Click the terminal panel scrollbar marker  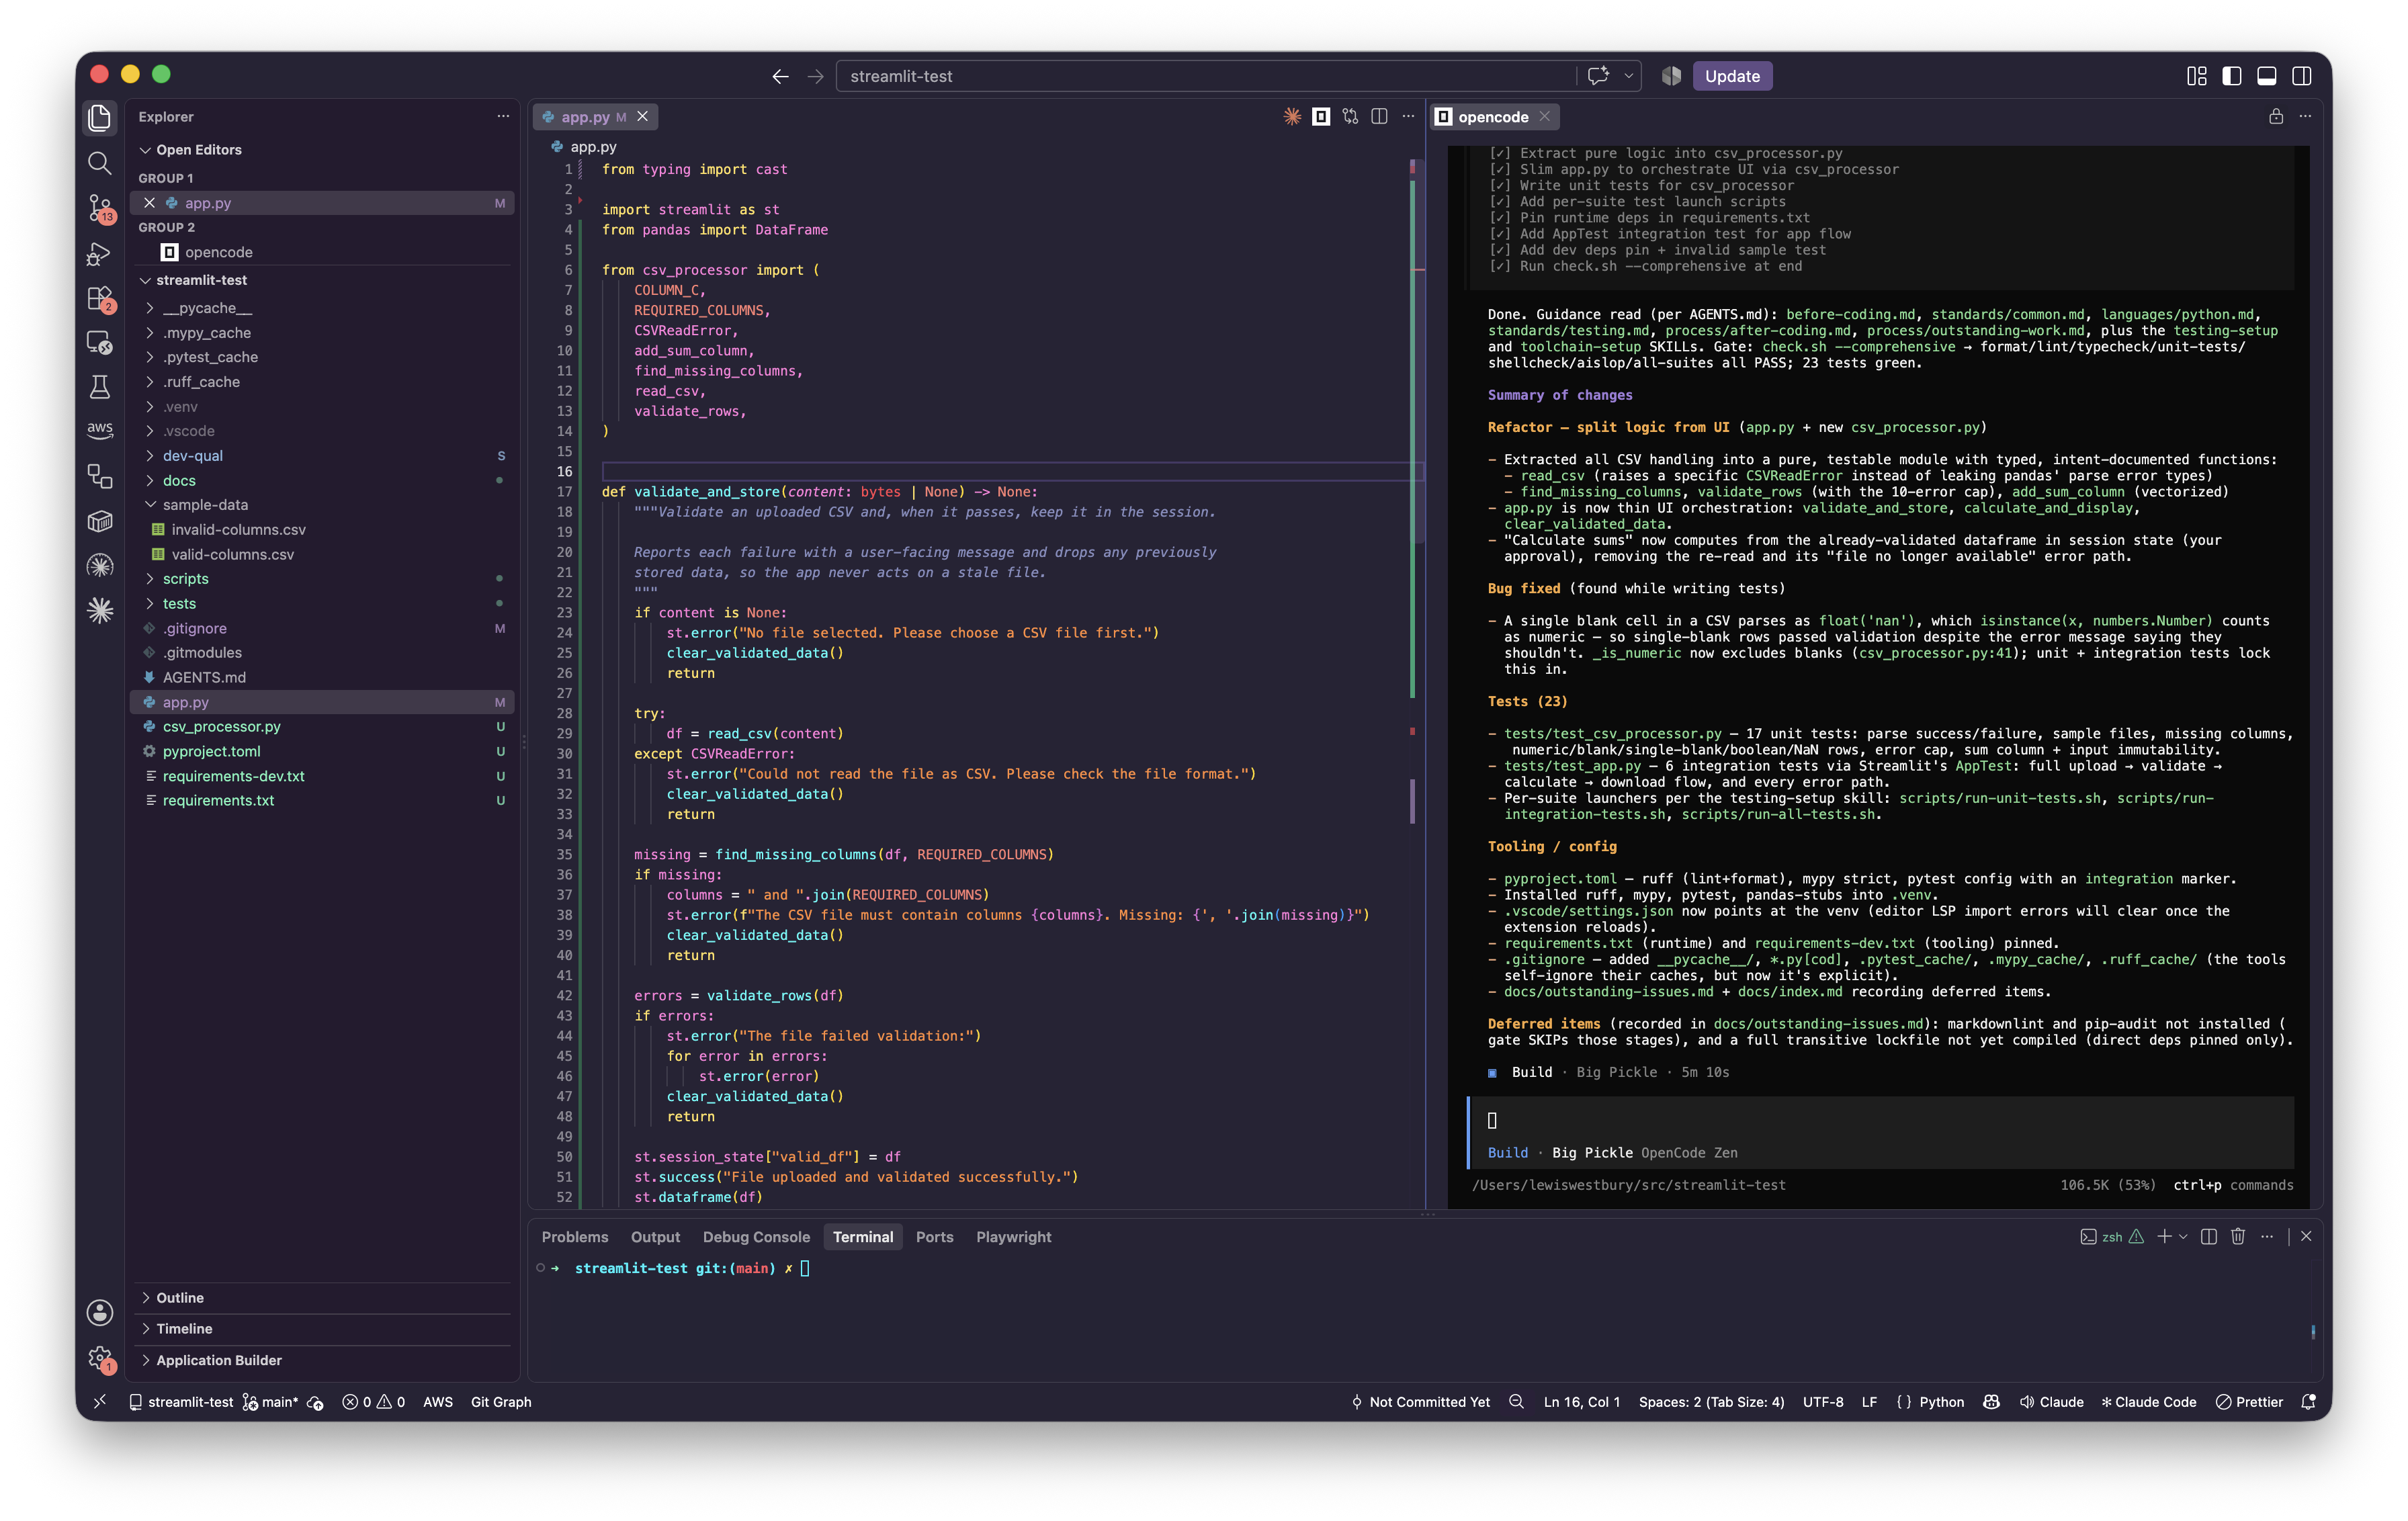2313,1331
